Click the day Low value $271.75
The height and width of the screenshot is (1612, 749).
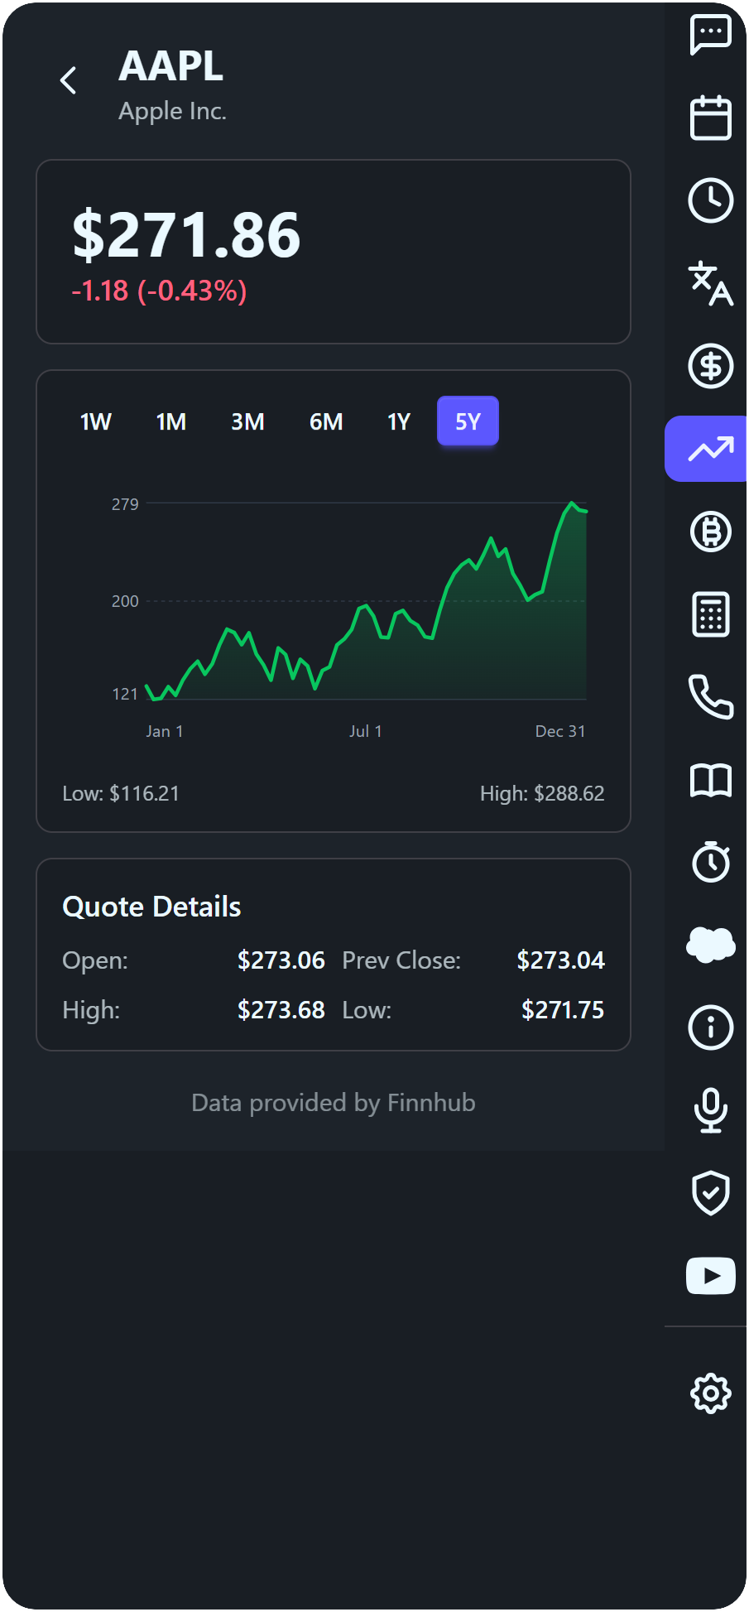(563, 1010)
